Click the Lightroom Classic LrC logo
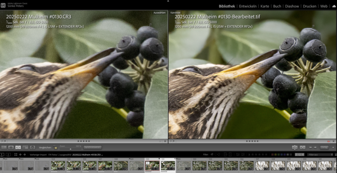This screenshot has width=337, height=173. point(3,5)
